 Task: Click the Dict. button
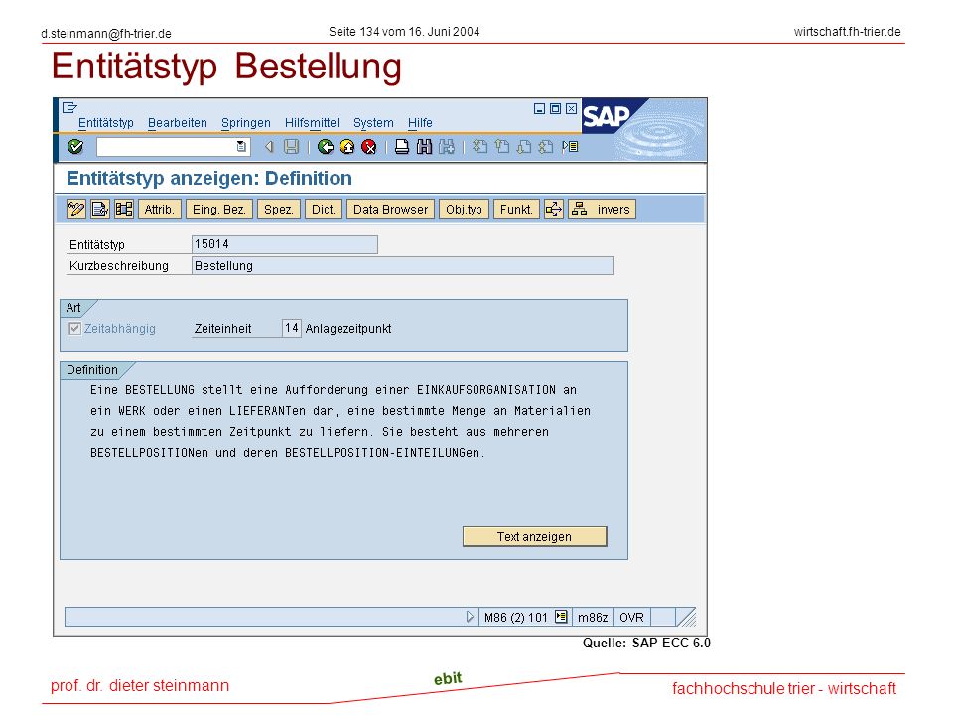[x=324, y=210]
